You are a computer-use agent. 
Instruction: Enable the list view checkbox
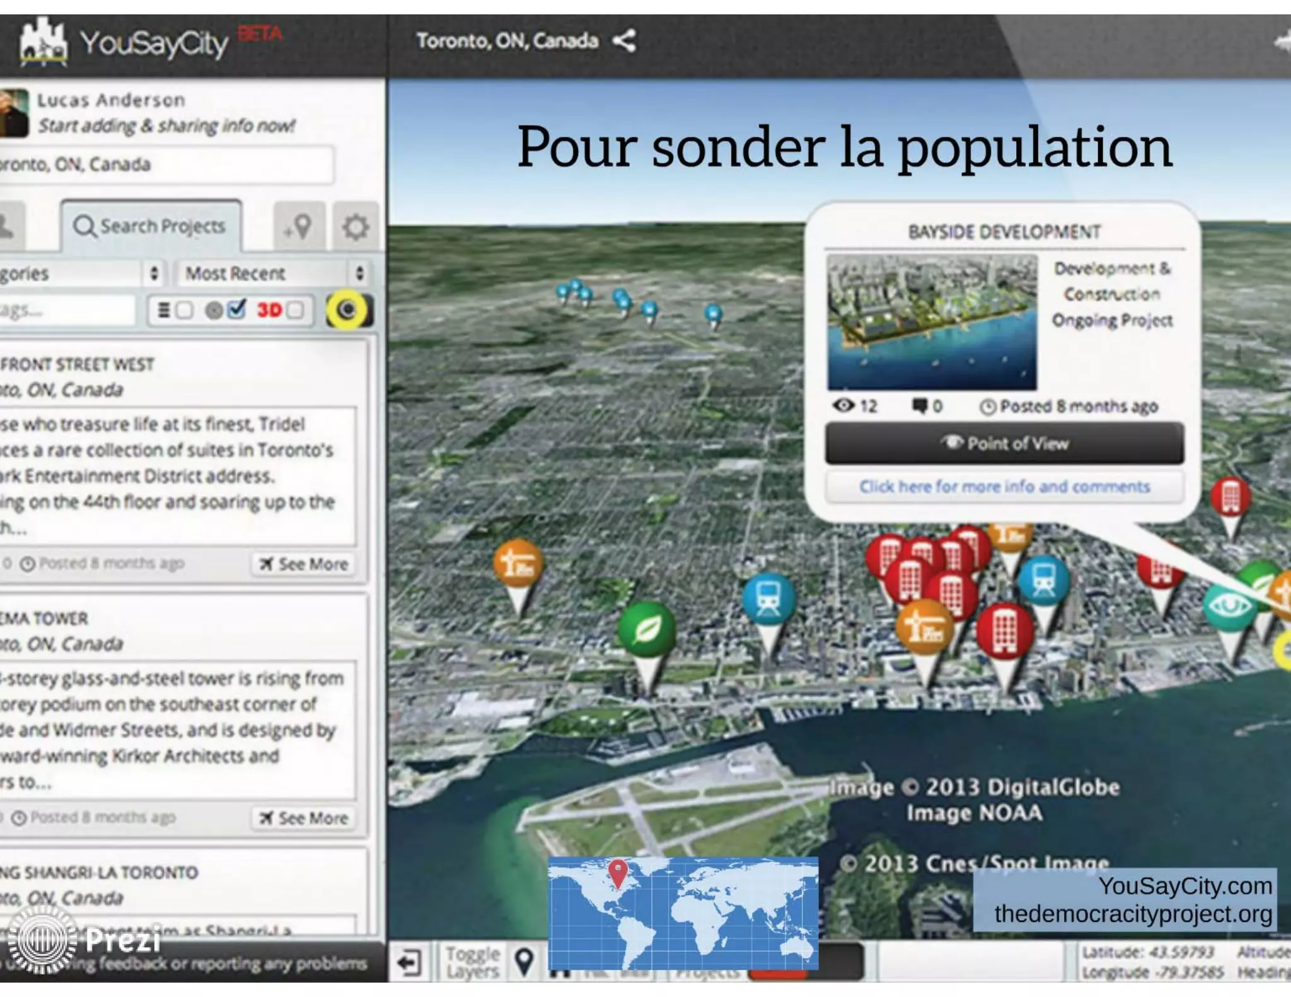click(x=185, y=310)
